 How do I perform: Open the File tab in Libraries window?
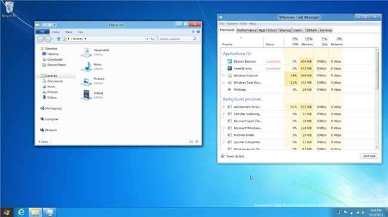pyautogui.click(x=42, y=32)
